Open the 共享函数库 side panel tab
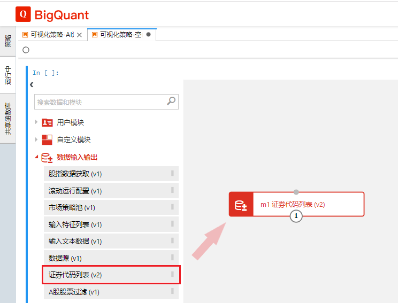The image size is (398, 303). point(8,119)
